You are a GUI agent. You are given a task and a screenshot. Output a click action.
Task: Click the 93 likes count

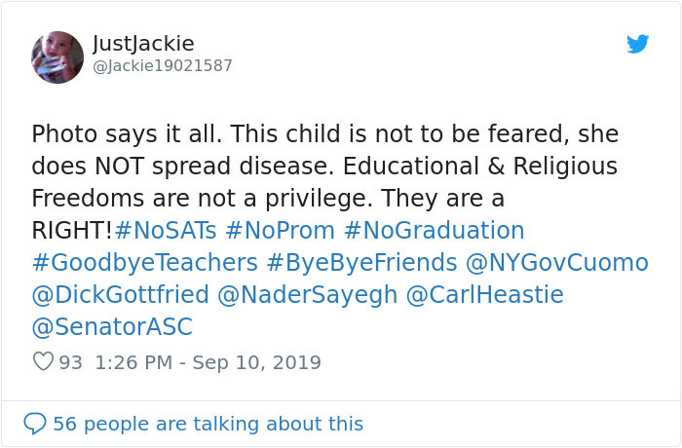(70, 362)
